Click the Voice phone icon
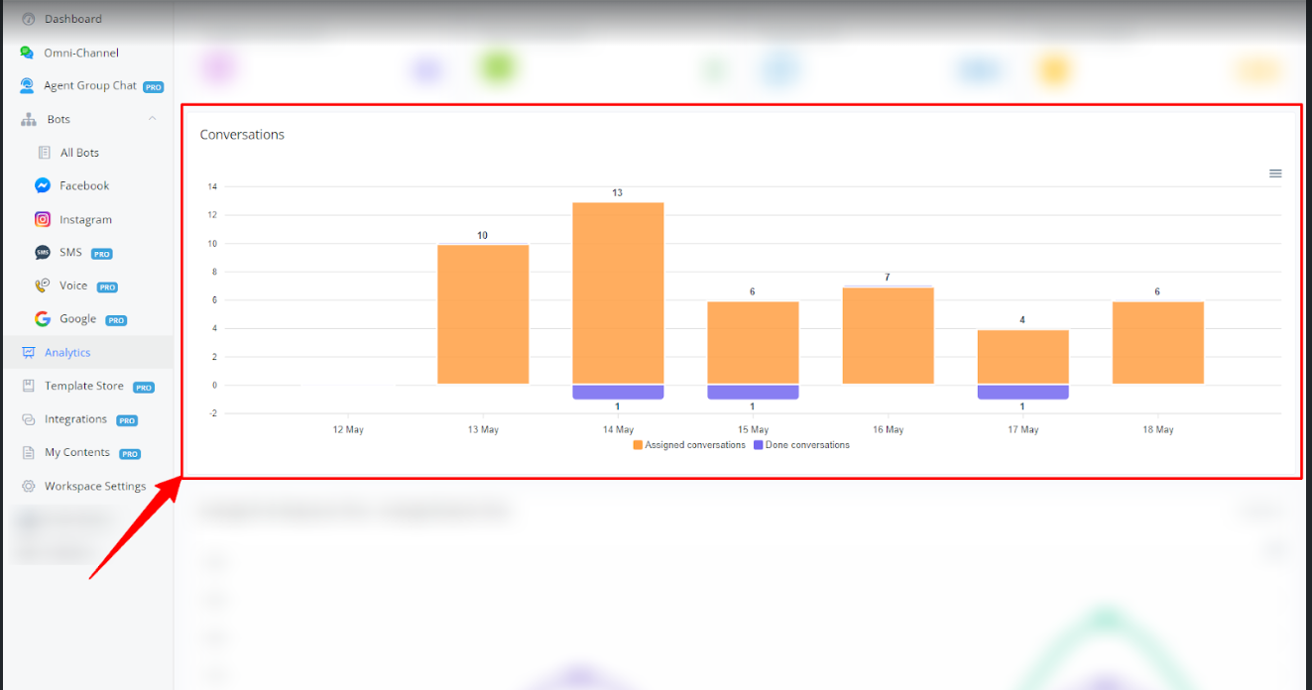1312x690 pixels. 43,286
